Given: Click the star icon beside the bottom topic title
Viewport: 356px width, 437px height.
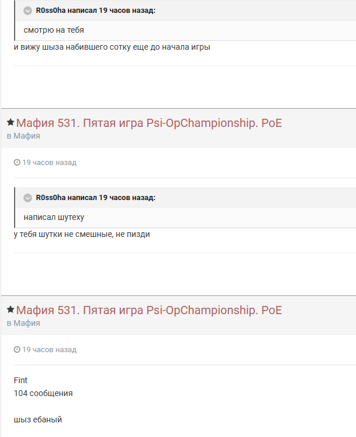Looking at the screenshot, I should click(x=11, y=309).
